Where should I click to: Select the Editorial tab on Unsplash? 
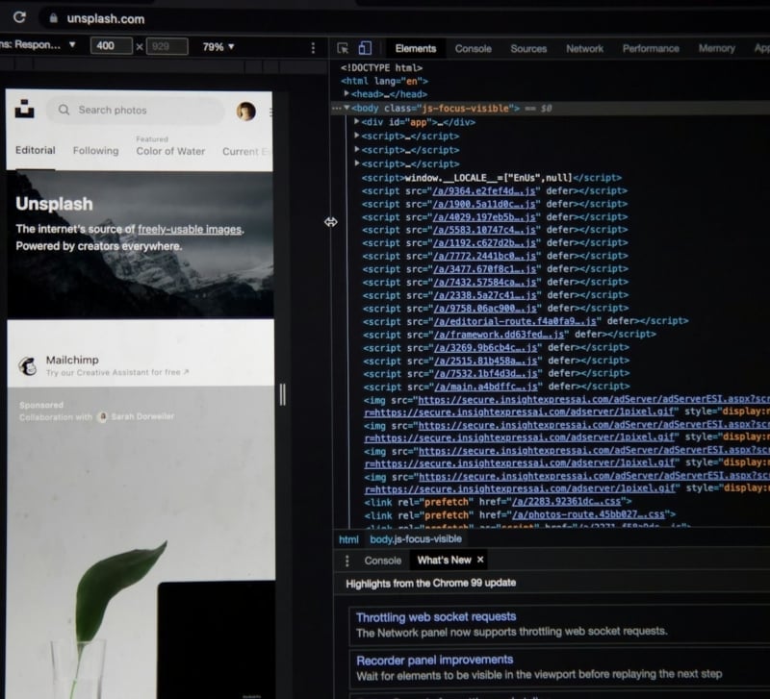click(x=35, y=150)
